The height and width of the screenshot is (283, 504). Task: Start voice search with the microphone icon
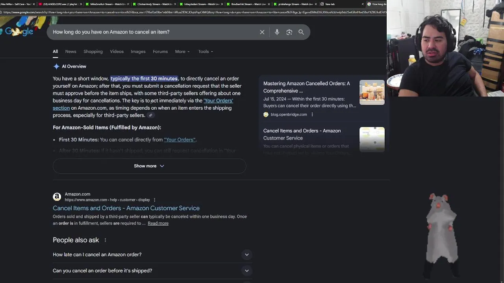[277, 32]
